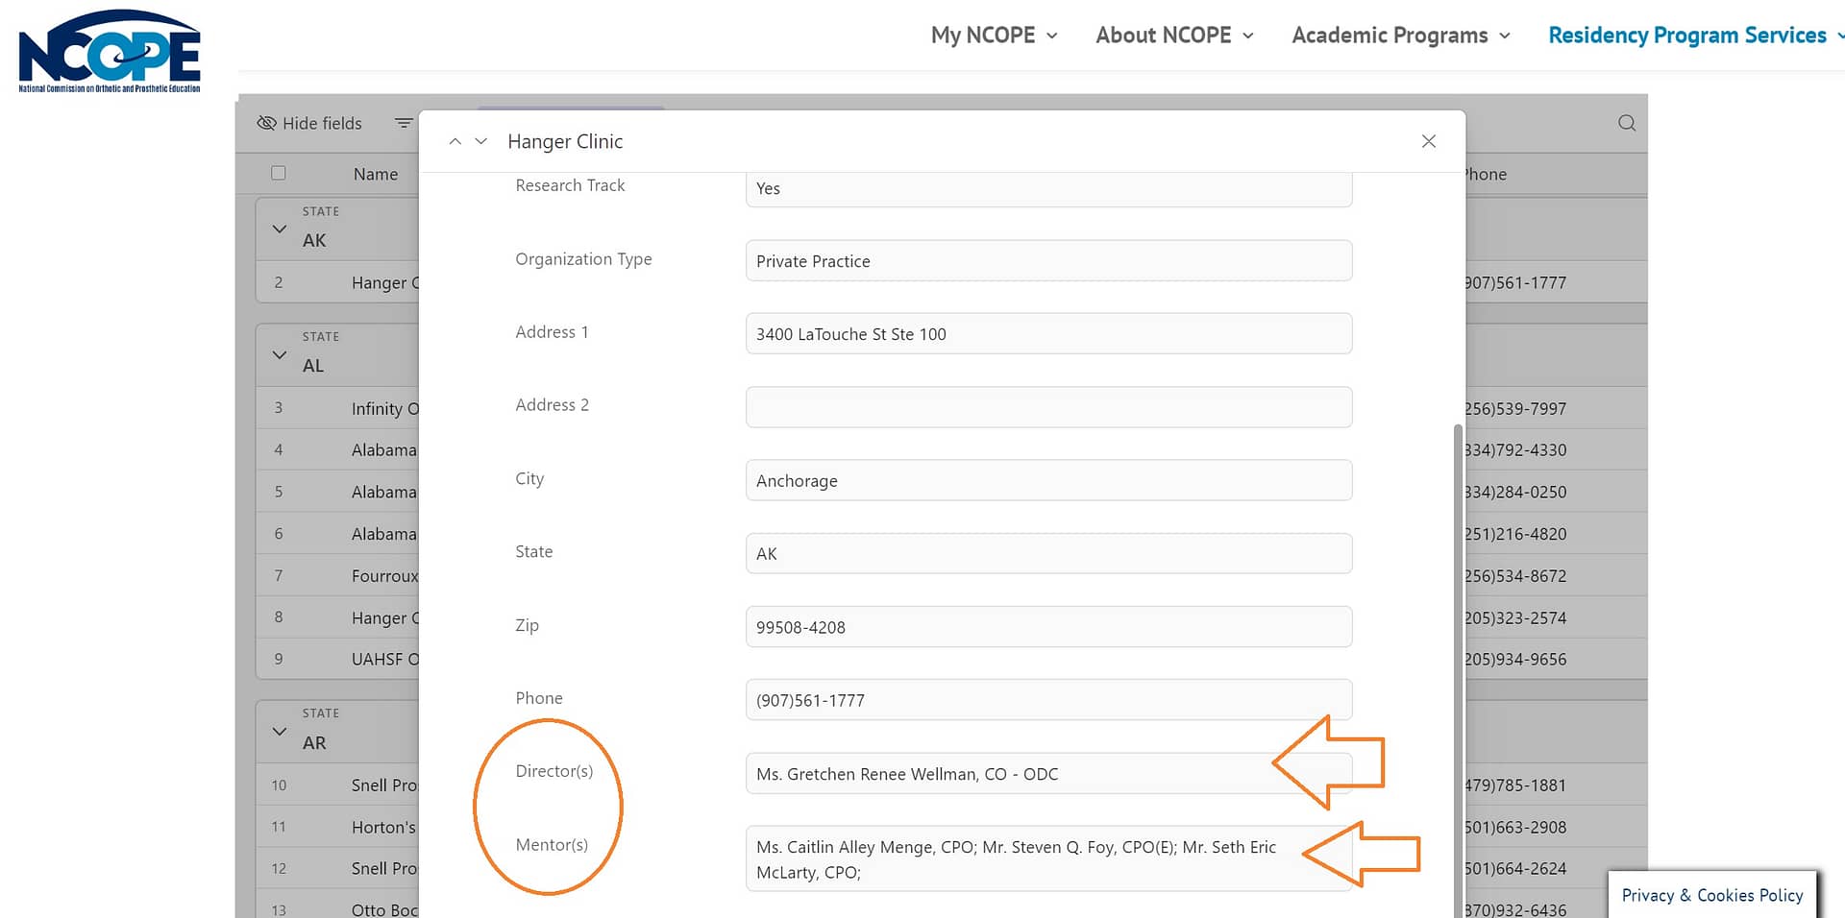Click the Address 1 field
1845x918 pixels.
1048,334
